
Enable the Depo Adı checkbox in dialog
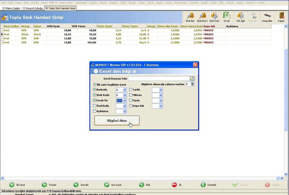pyautogui.click(x=130, y=106)
